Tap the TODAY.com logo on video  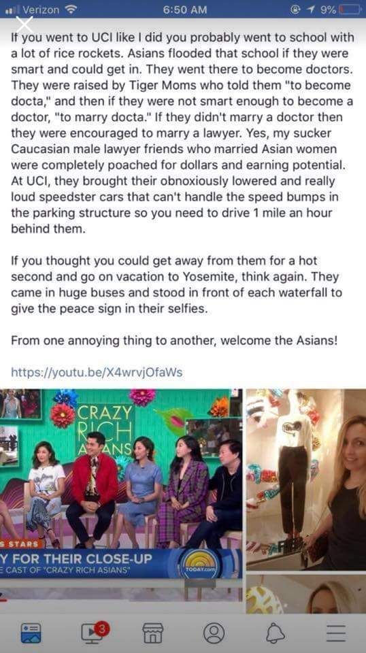pos(201,563)
